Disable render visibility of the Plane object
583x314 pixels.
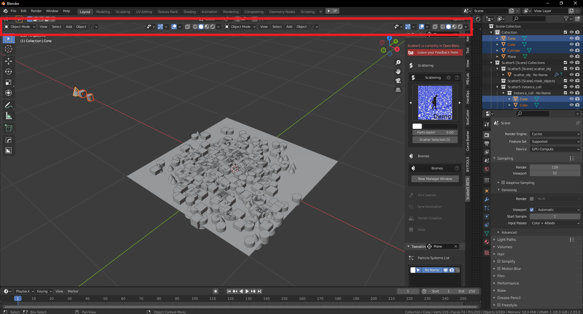point(578,56)
